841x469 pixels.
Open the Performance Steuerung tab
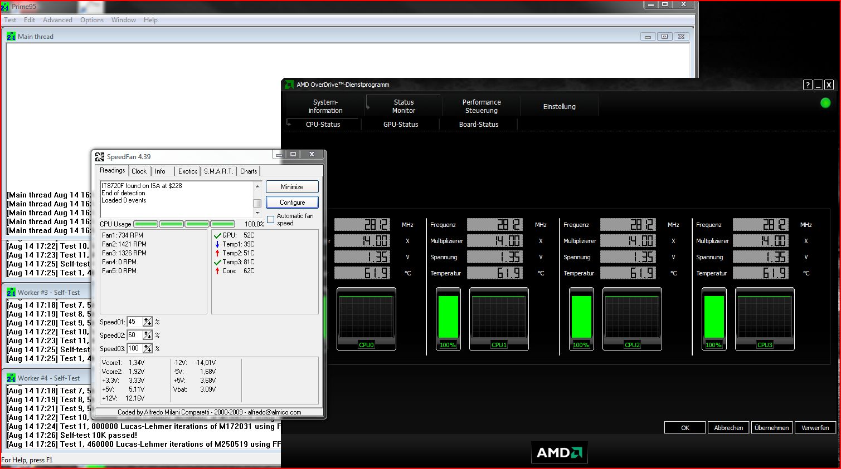point(482,106)
